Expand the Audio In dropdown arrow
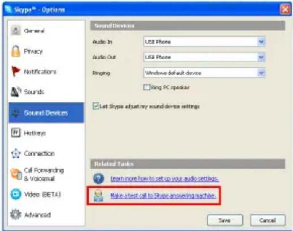The height and width of the screenshot is (231, 293). point(261,42)
